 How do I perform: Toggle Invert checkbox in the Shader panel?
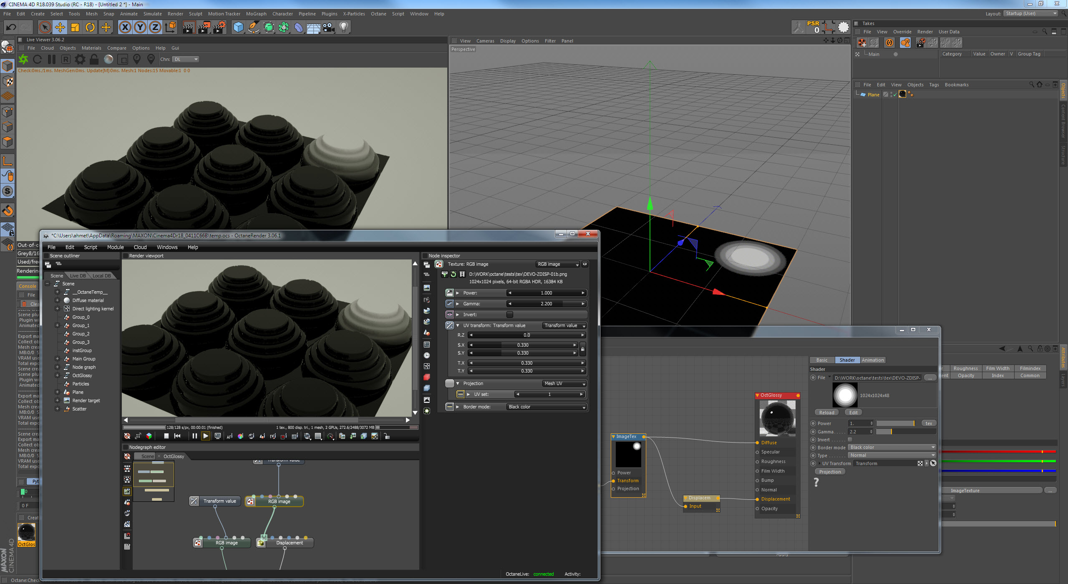click(x=850, y=439)
